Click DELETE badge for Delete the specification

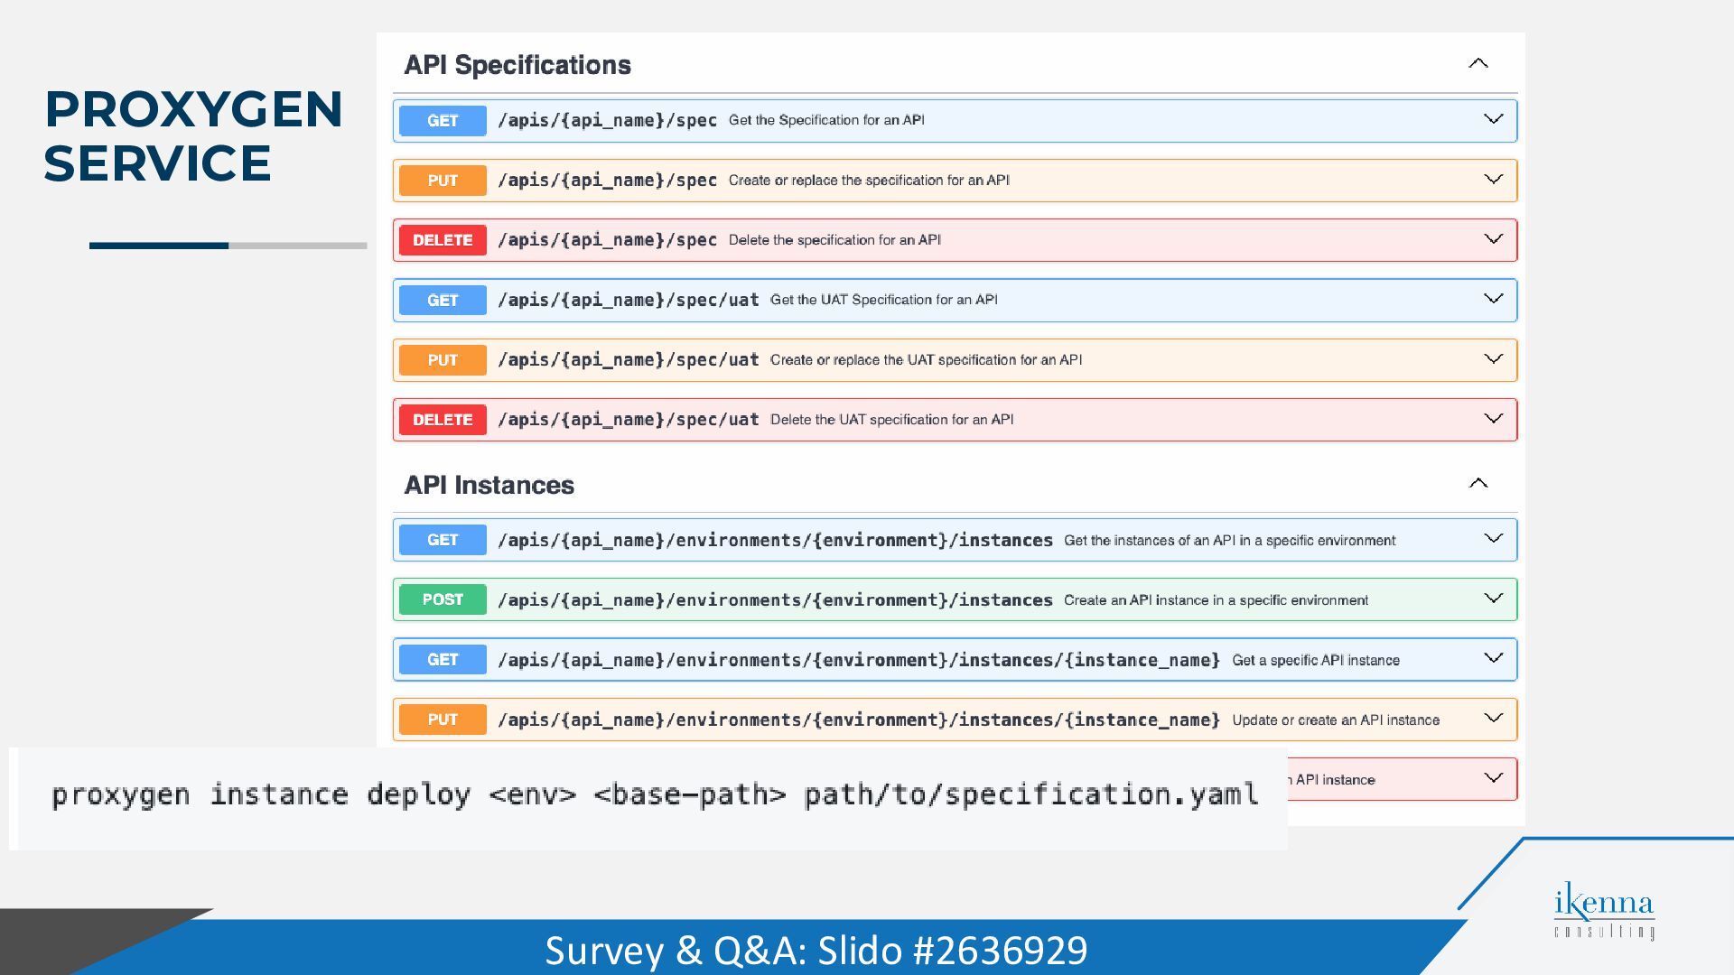443,240
